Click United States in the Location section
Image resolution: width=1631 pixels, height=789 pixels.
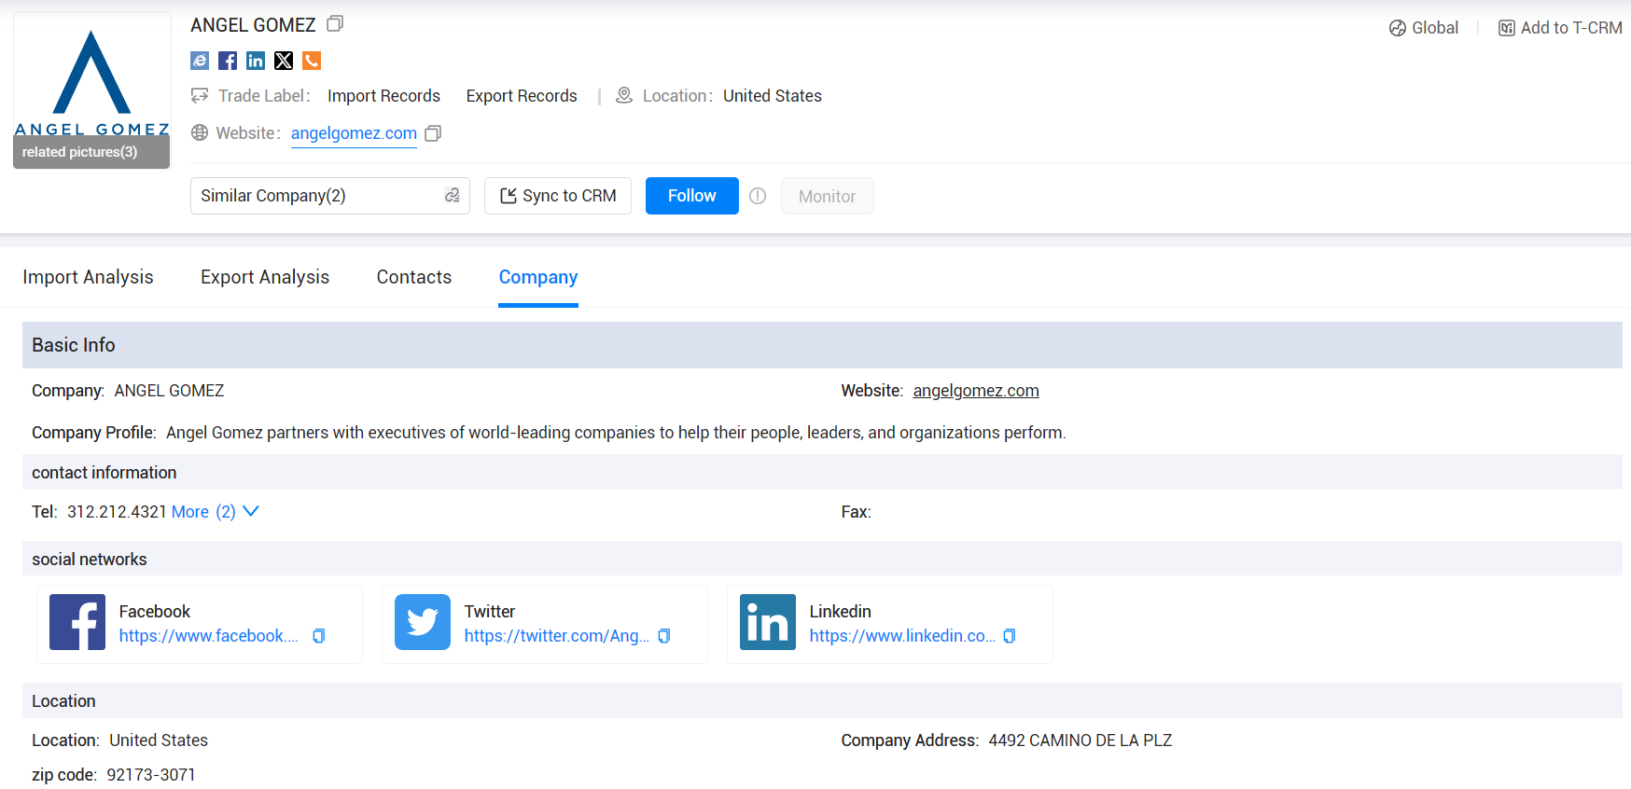pos(159,741)
